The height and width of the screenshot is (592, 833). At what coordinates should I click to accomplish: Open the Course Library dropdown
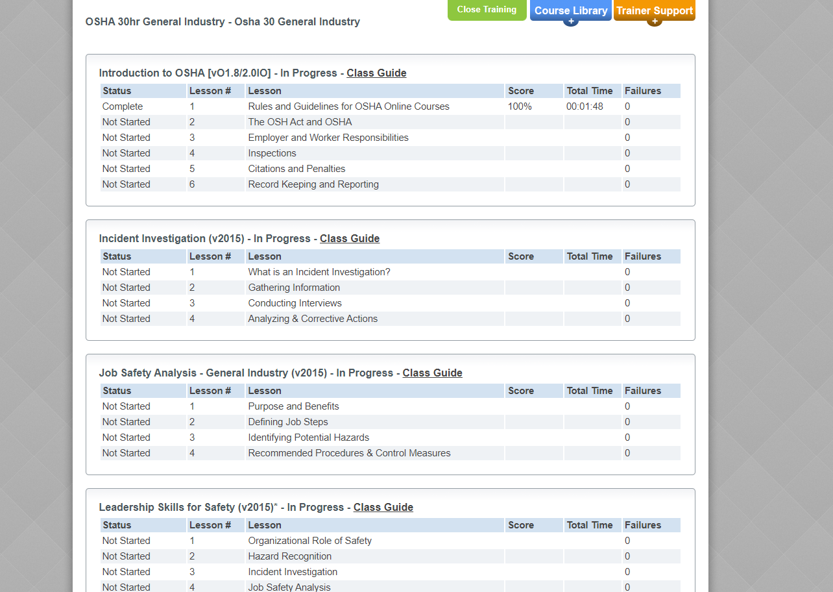click(571, 10)
